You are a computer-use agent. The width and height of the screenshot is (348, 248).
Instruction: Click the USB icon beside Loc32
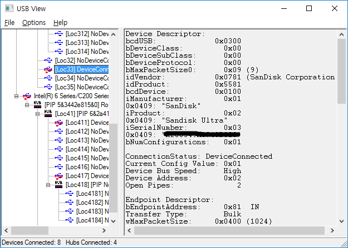[x=48, y=60]
